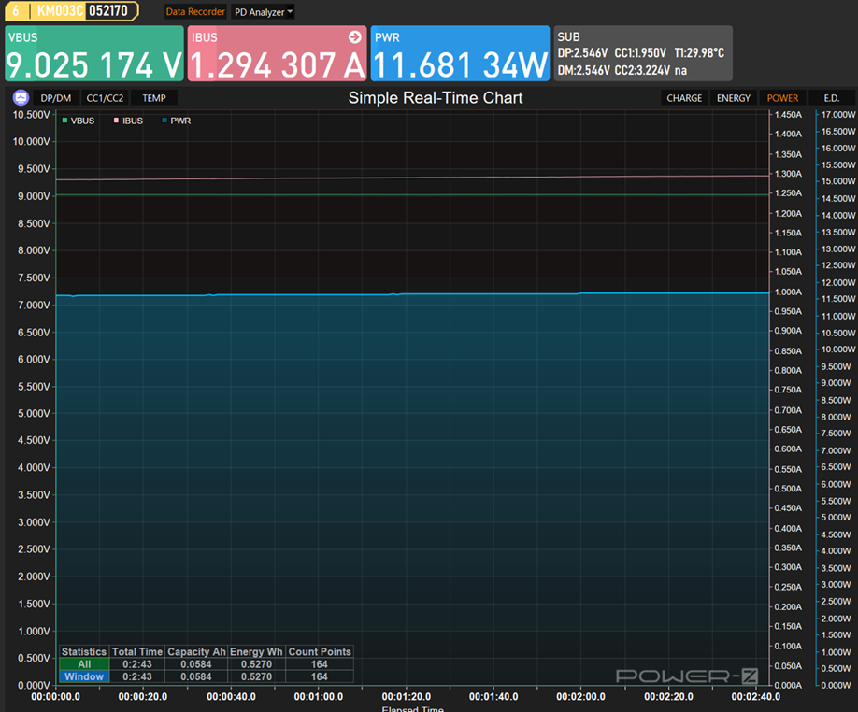858x712 pixels.
Task: Switch to the TEMP tab
Action: pyautogui.click(x=154, y=98)
